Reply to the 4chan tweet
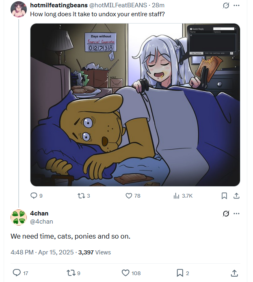The image size is (253, 282). coord(17,273)
